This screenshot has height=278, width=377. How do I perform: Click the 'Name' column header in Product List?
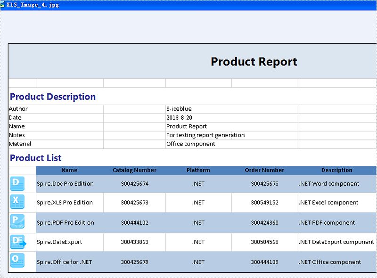pyautogui.click(x=69, y=170)
